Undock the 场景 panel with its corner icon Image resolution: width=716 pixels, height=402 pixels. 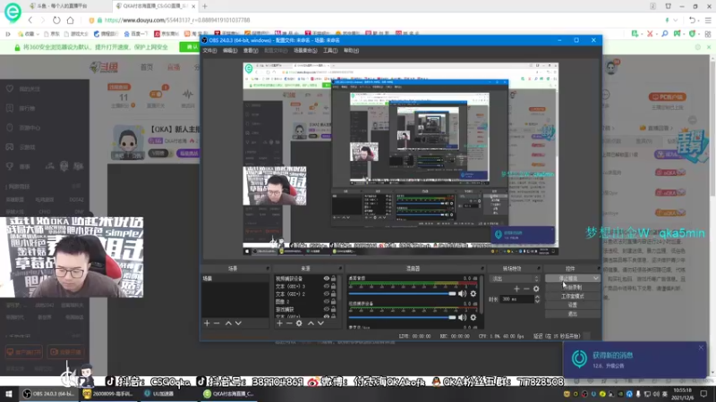tap(267, 269)
